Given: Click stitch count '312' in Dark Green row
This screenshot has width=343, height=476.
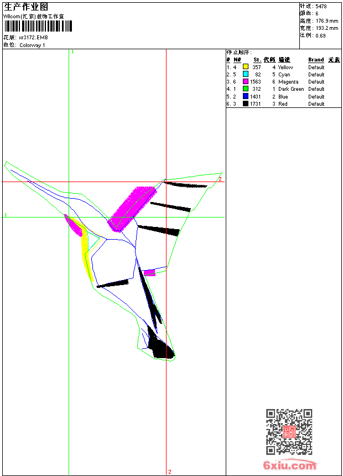Looking at the screenshot, I should tap(257, 89).
